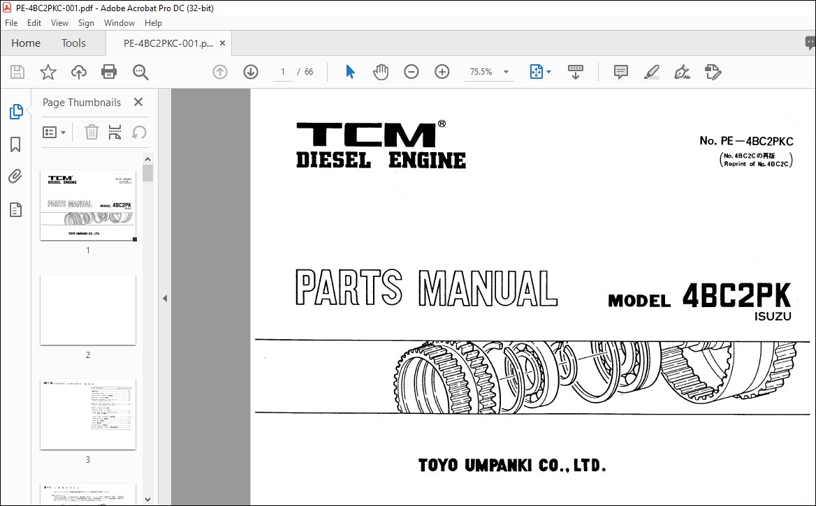Click the 75.5% zoom value field
The height and width of the screenshot is (506, 816).
click(481, 72)
